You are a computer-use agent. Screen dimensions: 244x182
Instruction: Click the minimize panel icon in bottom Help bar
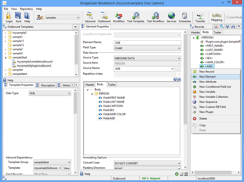click(181, 174)
